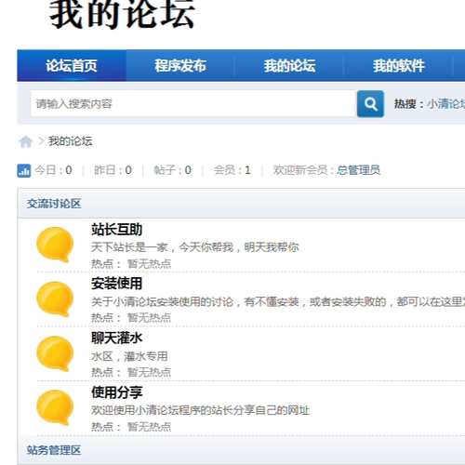Open the 安装使用 forum title

[x=116, y=284]
